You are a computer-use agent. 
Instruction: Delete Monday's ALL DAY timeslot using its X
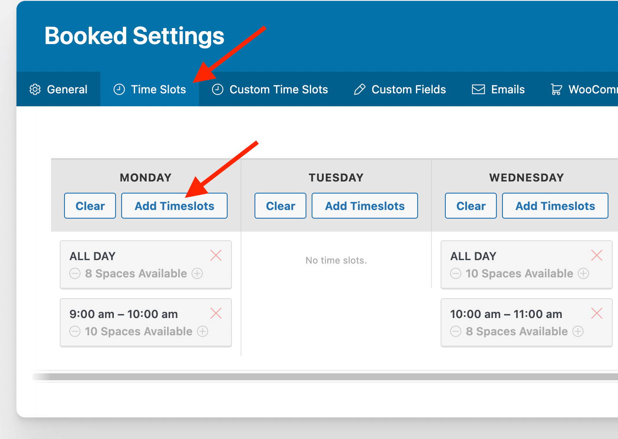click(x=216, y=255)
